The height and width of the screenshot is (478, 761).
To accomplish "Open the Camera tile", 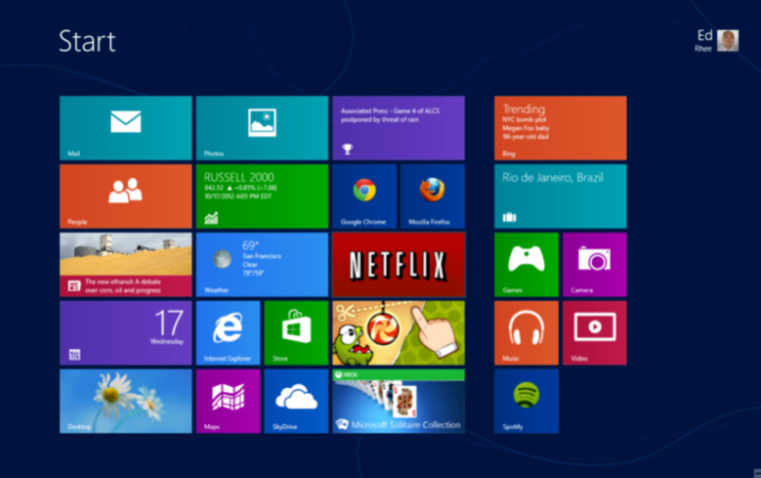I will pos(594,264).
